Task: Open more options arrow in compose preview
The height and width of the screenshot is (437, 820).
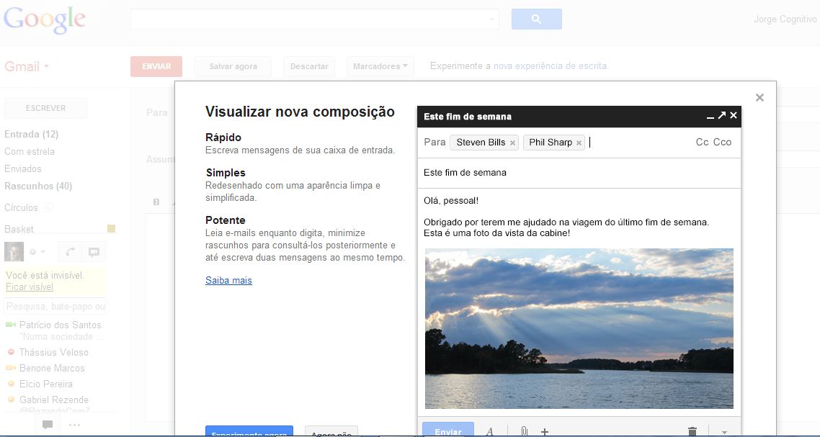Action: click(724, 432)
